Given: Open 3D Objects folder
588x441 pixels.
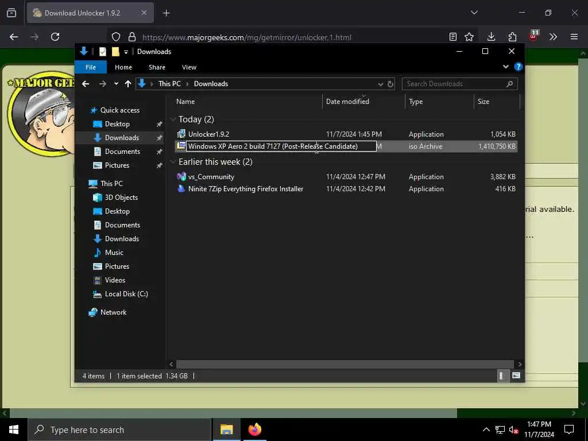Looking at the screenshot, I should (121, 198).
